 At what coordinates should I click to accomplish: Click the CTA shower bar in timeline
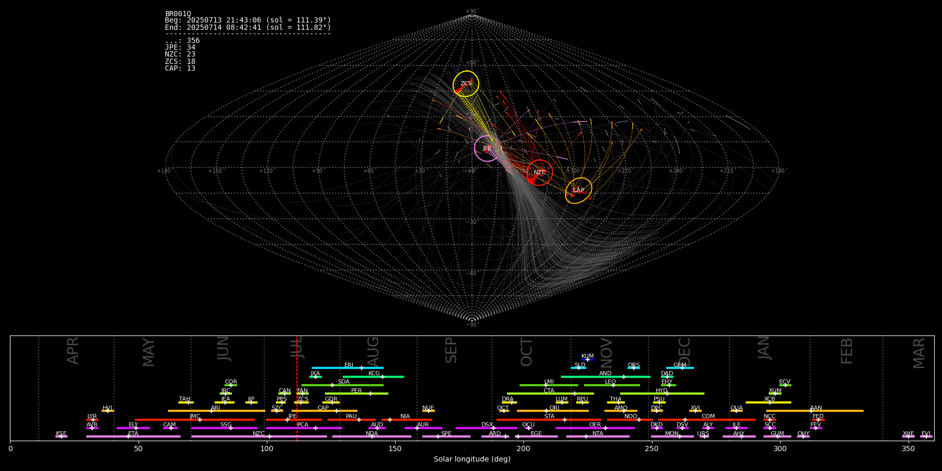coord(551,394)
